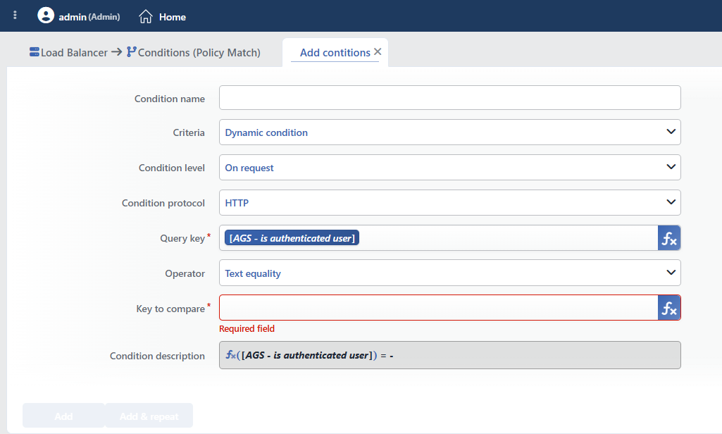Viewport: 722px width, 434px height.
Task: Focus the Condition name input field
Action: coord(450,98)
